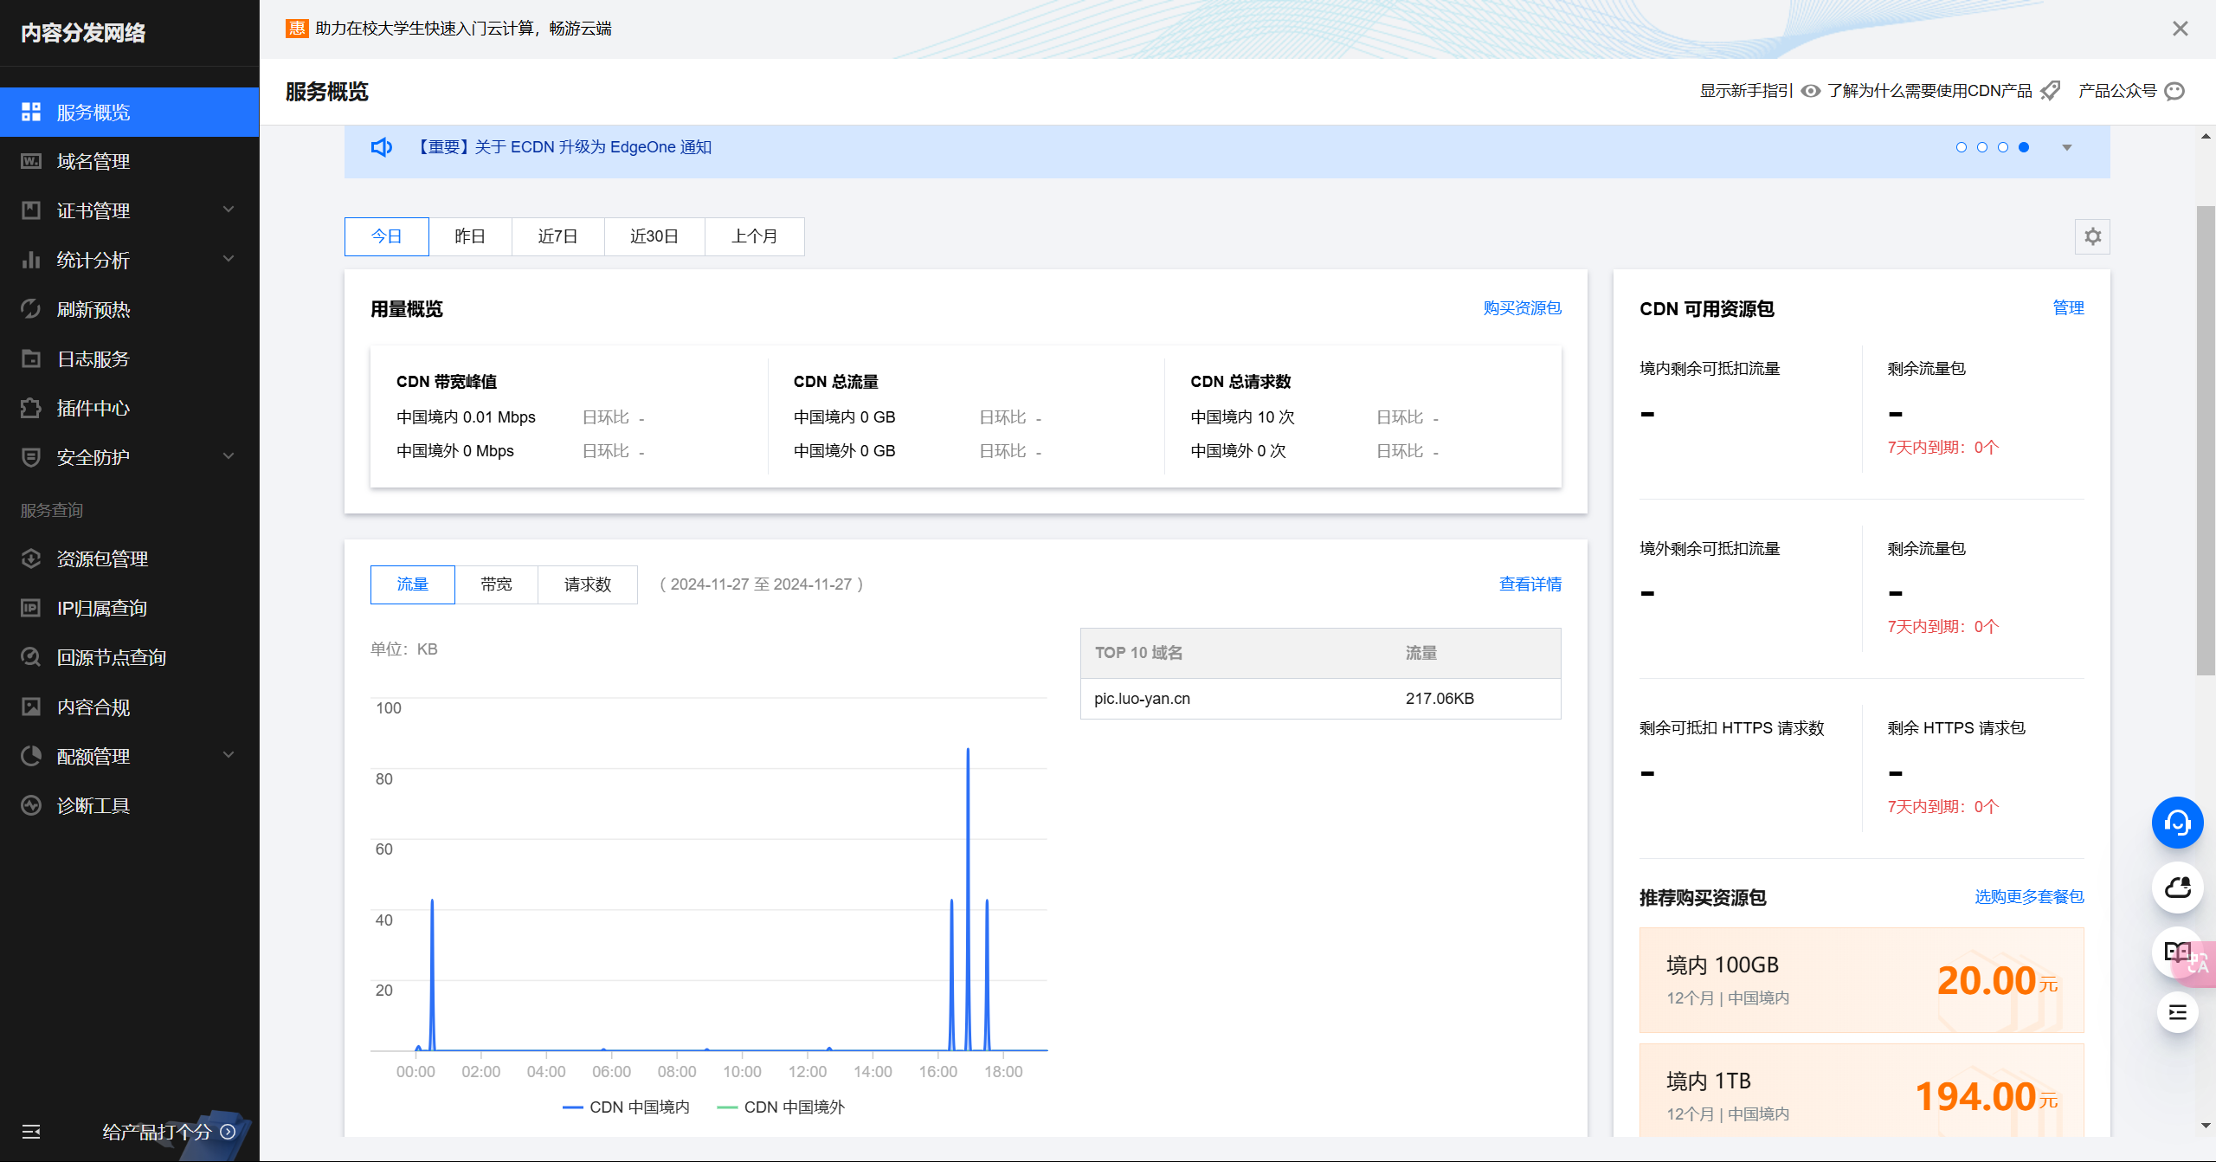Screen dimensions: 2216x1162
Task: Click the 查看详情 link
Action: pos(1530,584)
